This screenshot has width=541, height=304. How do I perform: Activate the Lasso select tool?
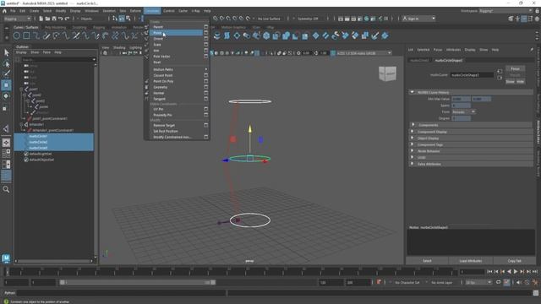point(6,63)
